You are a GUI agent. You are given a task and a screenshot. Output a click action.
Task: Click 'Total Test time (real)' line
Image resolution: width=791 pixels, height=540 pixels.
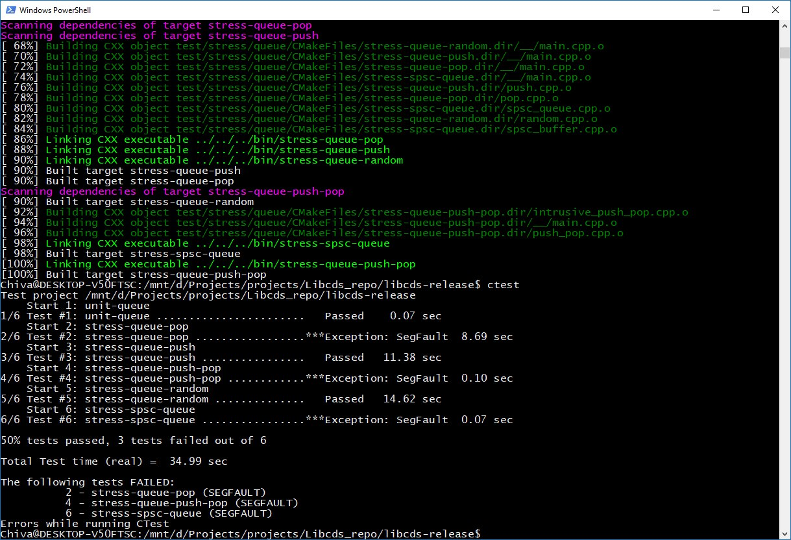(x=114, y=461)
